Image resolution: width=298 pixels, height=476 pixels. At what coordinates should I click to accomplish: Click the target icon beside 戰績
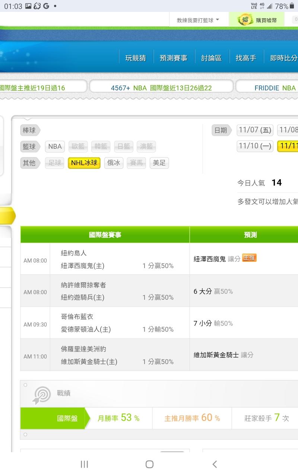pos(42,395)
